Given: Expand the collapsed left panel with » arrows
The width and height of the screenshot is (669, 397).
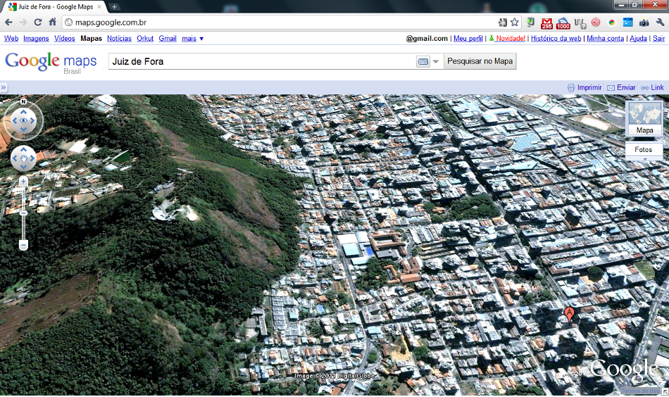Looking at the screenshot, I should [4, 88].
